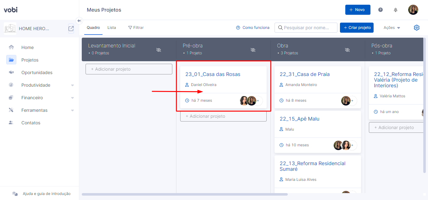The width and height of the screenshot is (428, 200).
Task: Switch to the Quadro tab
Action: [x=93, y=28]
